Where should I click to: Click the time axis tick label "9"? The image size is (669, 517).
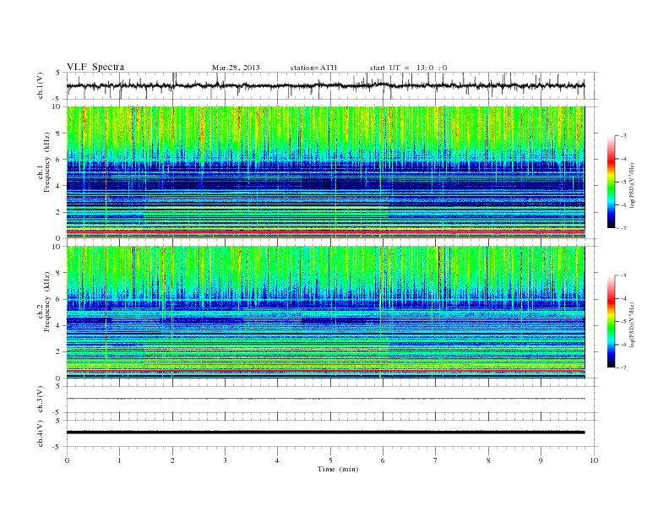[x=541, y=460]
